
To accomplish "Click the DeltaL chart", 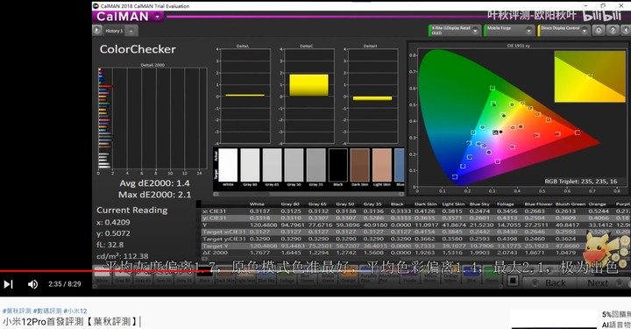I will tap(245, 96).
